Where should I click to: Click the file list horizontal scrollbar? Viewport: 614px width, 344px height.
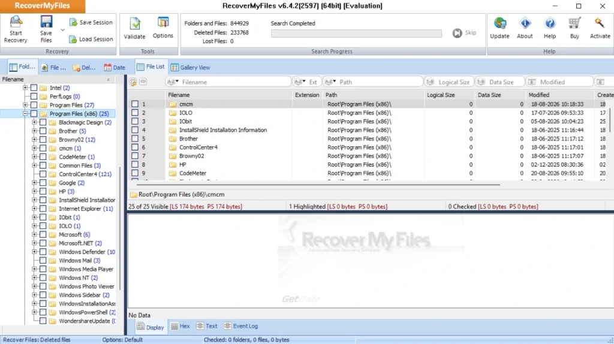click(318, 185)
